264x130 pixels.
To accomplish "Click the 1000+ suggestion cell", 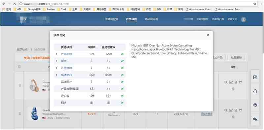I will tap(109, 75).
